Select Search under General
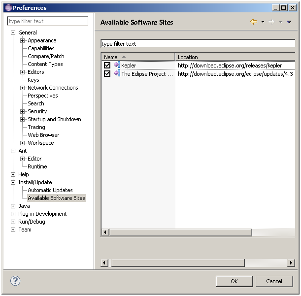This screenshot has width=301, height=296. [36, 103]
